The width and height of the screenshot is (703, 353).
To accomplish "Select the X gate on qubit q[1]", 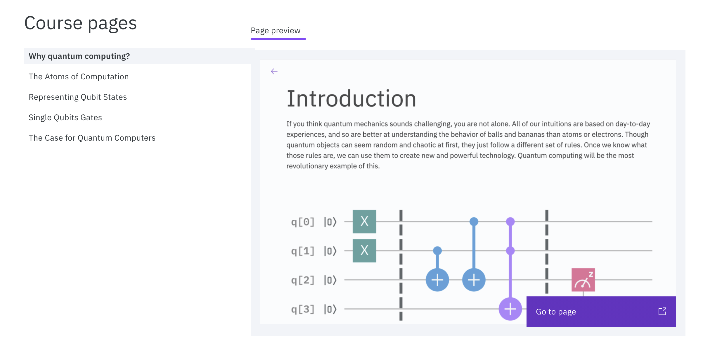I will click(x=364, y=251).
